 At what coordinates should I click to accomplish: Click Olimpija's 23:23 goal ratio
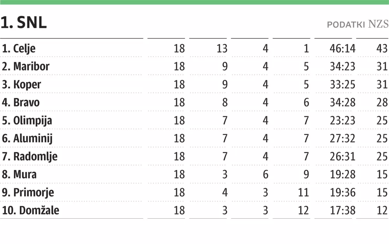pos(342,121)
